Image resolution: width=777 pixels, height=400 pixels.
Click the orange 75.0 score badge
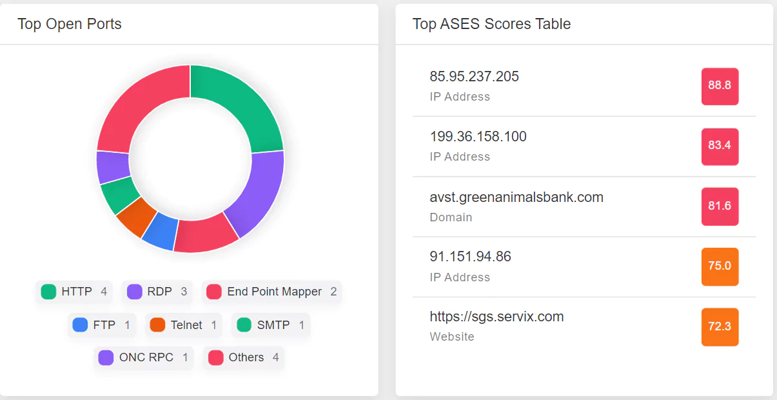tap(720, 266)
